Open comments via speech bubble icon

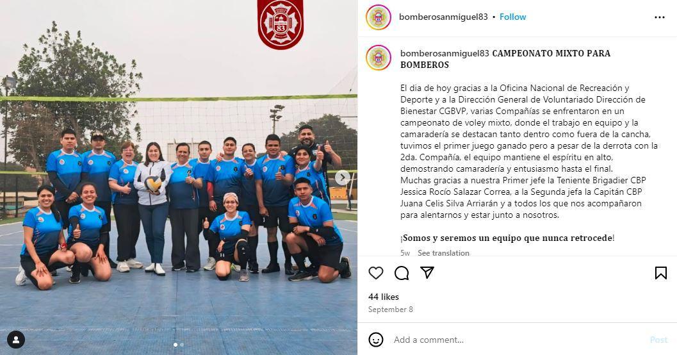pos(402,273)
